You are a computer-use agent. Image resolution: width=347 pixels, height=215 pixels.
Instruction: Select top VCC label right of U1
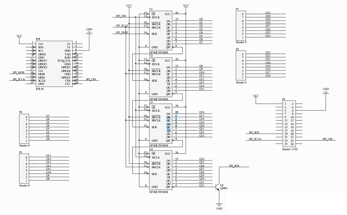click(x=186, y=6)
